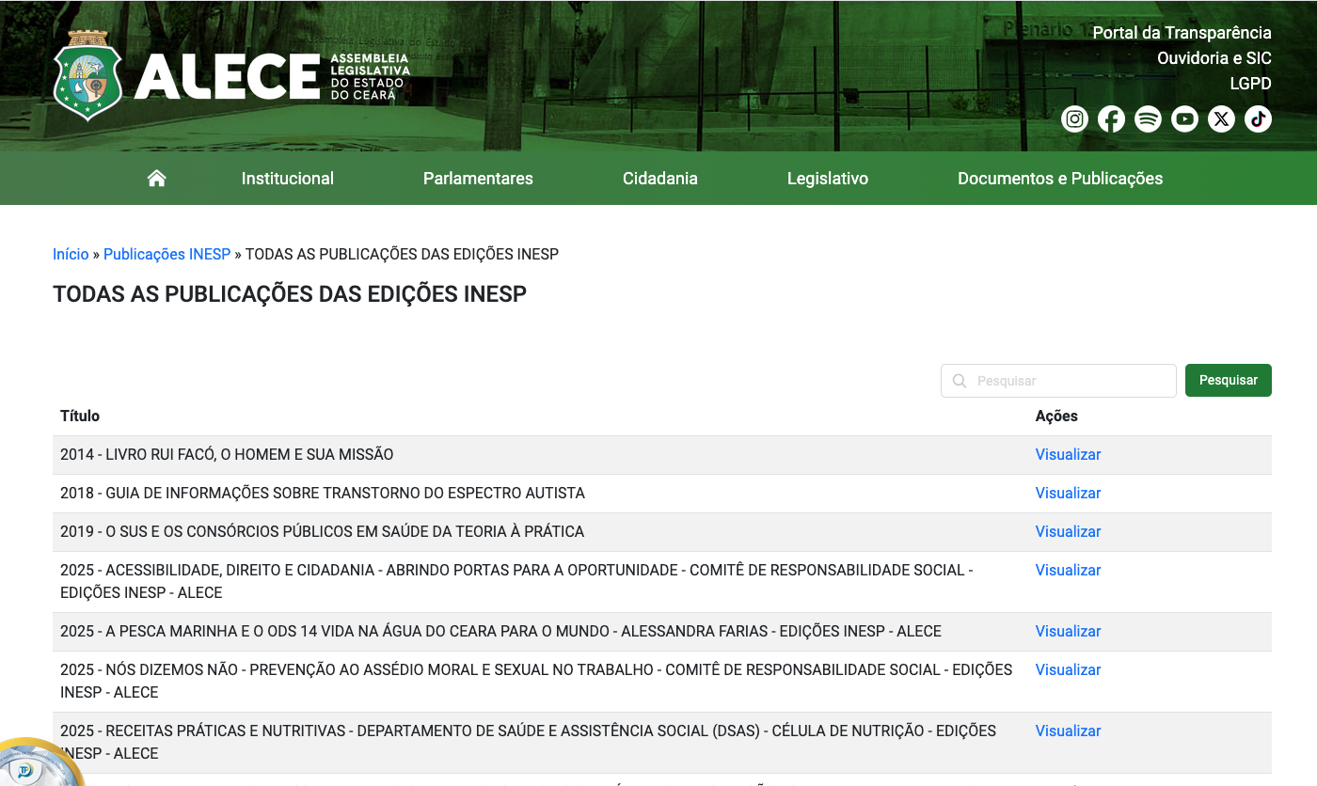Follow the Publicações INESP breadcrumb link
This screenshot has width=1317, height=786.
tap(167, 255)
